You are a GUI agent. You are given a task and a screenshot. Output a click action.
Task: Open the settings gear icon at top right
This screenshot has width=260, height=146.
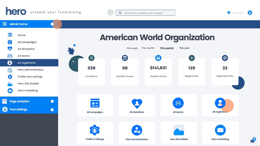click(250, 13)
